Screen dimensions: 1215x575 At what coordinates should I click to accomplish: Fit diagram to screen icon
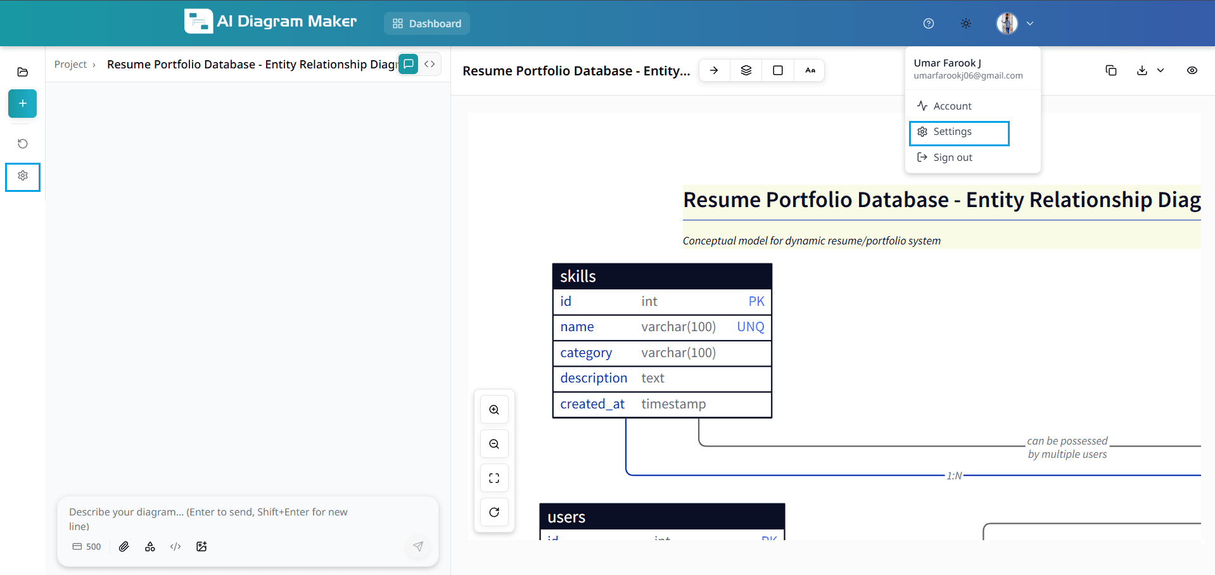tap(494, 478)
